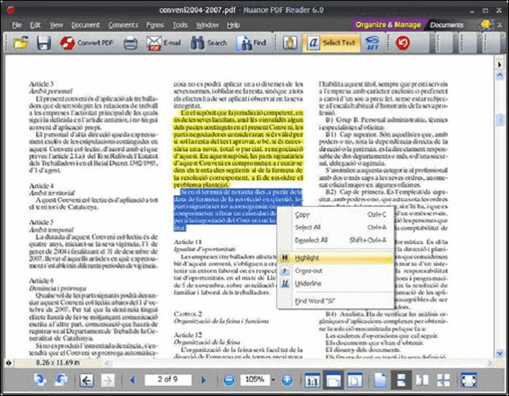Select the Hand tool icon
Image resolution: width=509 pixels, height=396 pixels.
[x=289, y=43]
